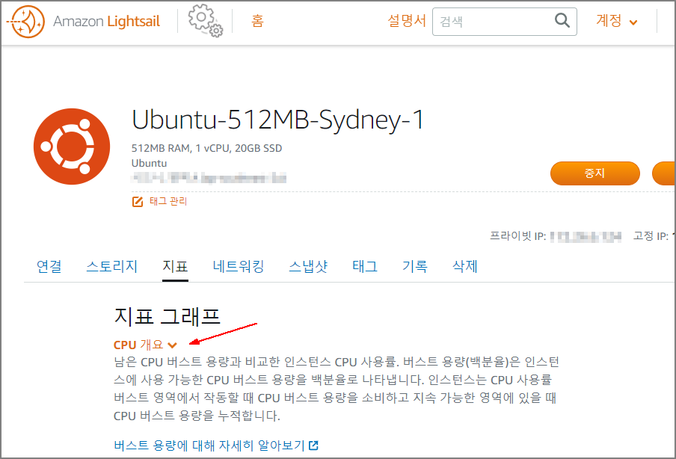Image resolution: width=676 pixels, height=459 pixels.
Task: Click the 지표 그래프 heading
Action: pos(168,317)
